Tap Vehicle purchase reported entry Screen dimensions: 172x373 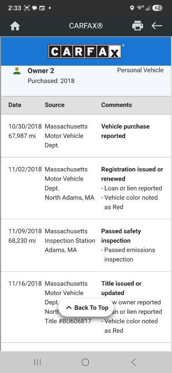[125, 131]
